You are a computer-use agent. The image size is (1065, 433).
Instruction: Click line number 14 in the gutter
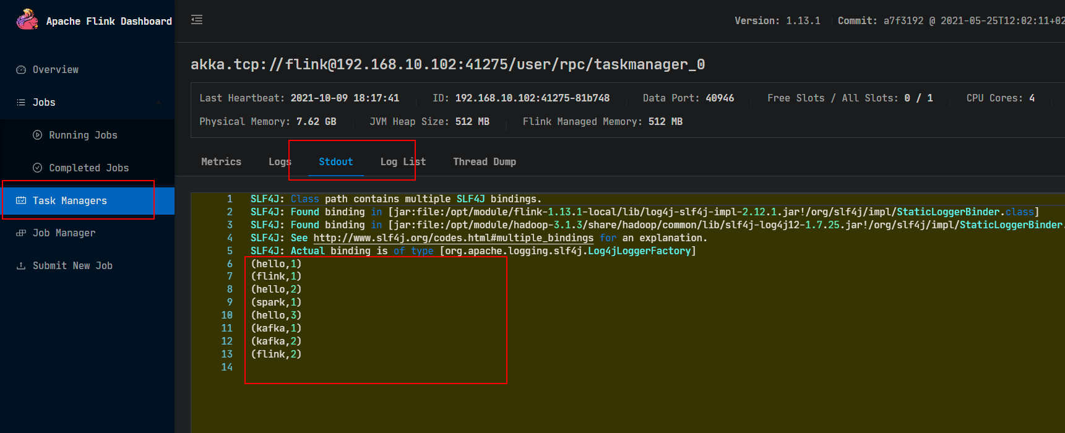(x=227, y=367)
